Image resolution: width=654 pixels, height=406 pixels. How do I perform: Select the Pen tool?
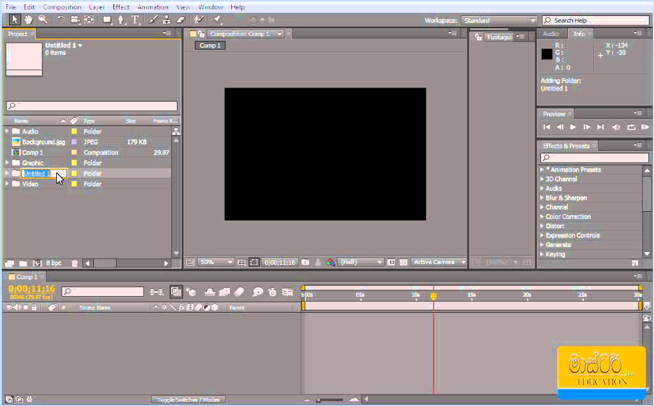(121, 20)
